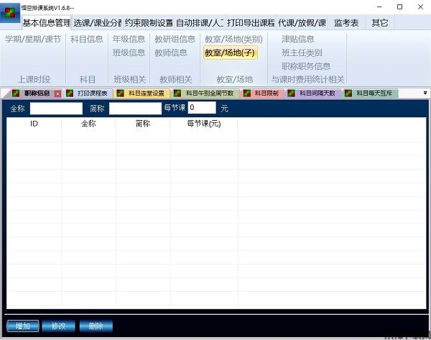Screen dimensions: 431x340
Task: Click the ID column header
Action: click(34, 124)
